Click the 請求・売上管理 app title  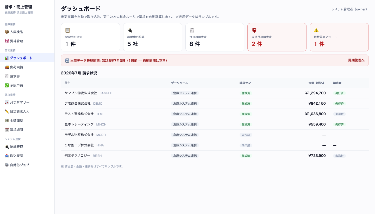point(18,7)
